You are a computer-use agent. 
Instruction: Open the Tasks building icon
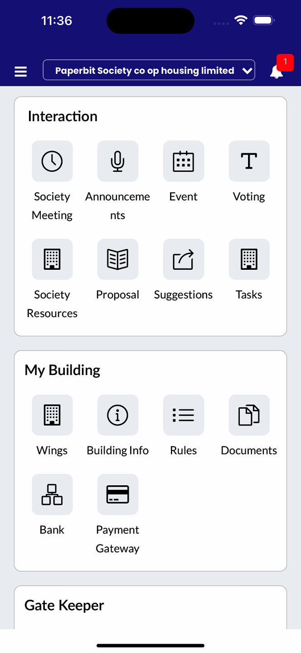(x=248, y=259)
